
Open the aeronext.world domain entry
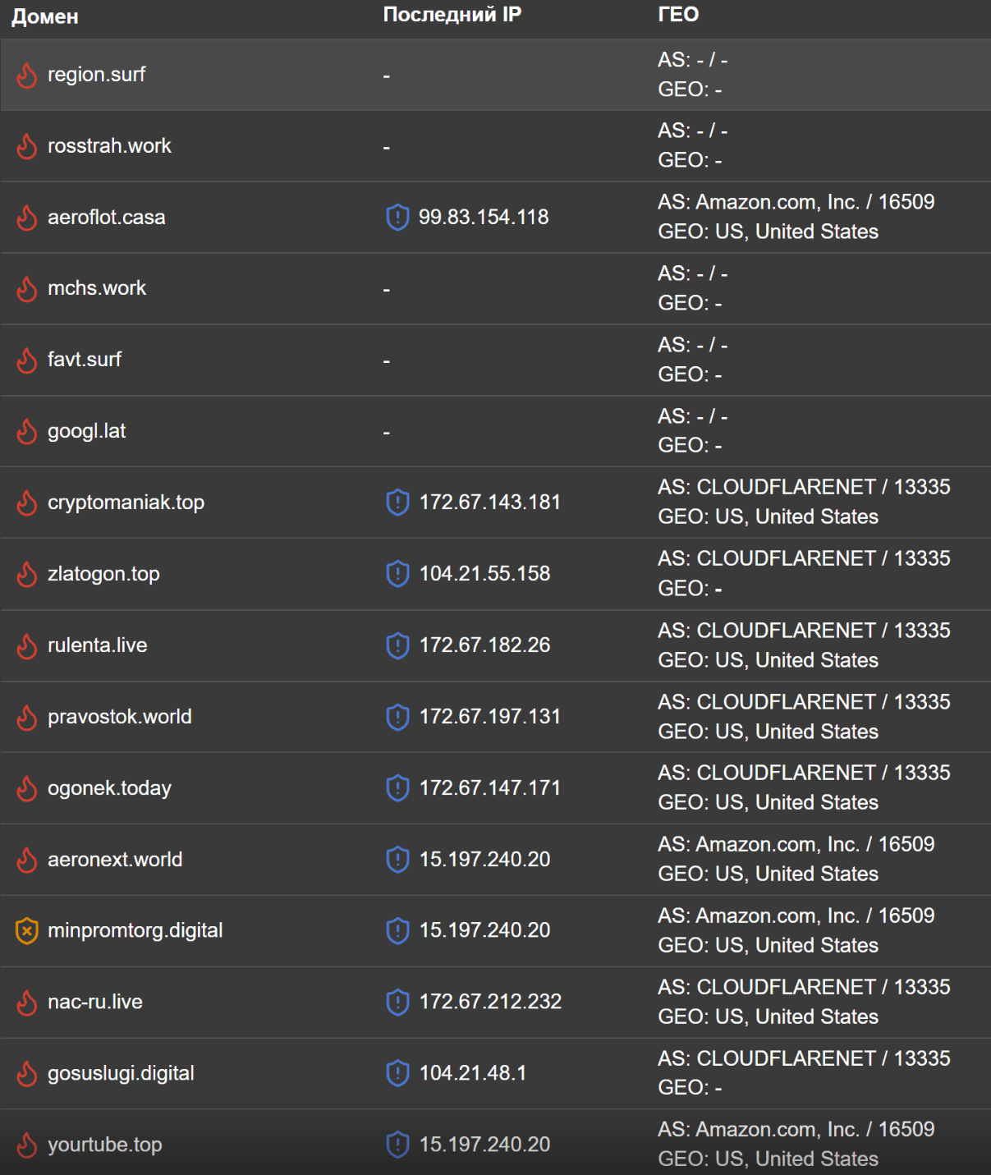click(x=115, y=860)
